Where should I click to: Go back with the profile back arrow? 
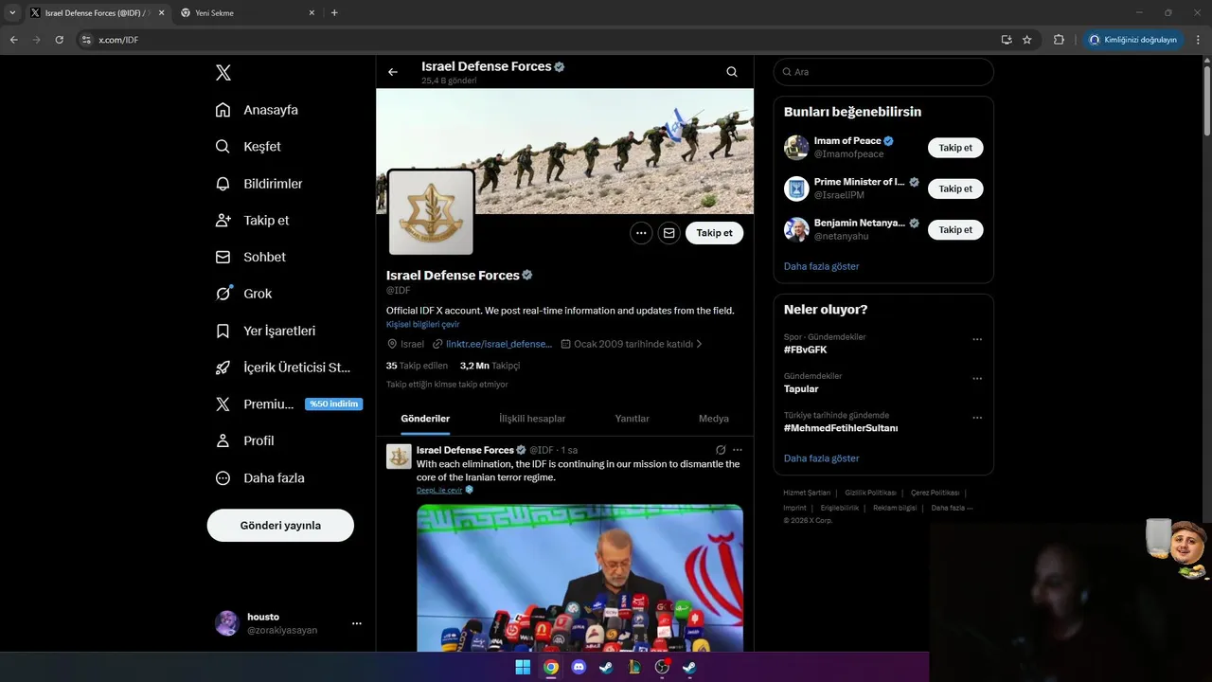(393, 72)
